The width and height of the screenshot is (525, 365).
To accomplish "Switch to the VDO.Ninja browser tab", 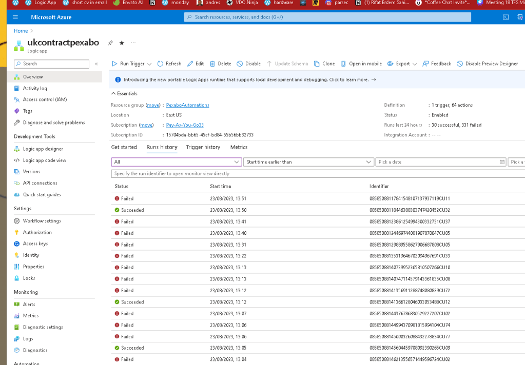I will click(242, 3).
